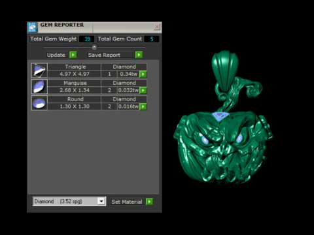Click the Round shape name
The height and width of the screenshot is (235, 314).
75,99
